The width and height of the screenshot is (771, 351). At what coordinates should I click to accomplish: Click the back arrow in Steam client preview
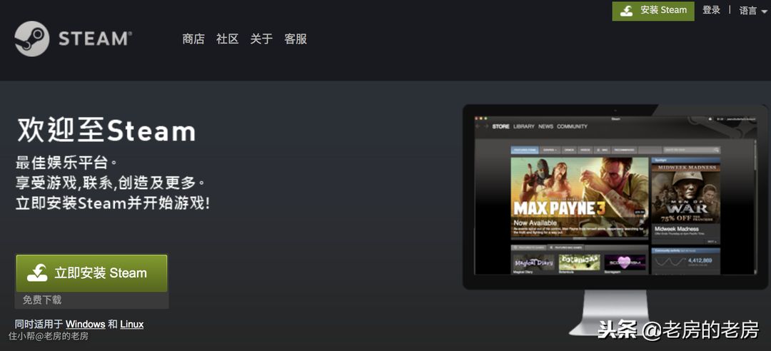pos(478,126)
